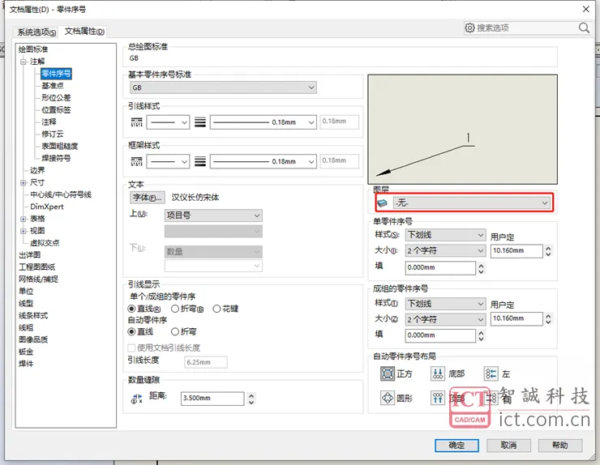Click the layer icon beside 无 dropdown
Viewport: 600px width, 465px height.
coord(382,203)
